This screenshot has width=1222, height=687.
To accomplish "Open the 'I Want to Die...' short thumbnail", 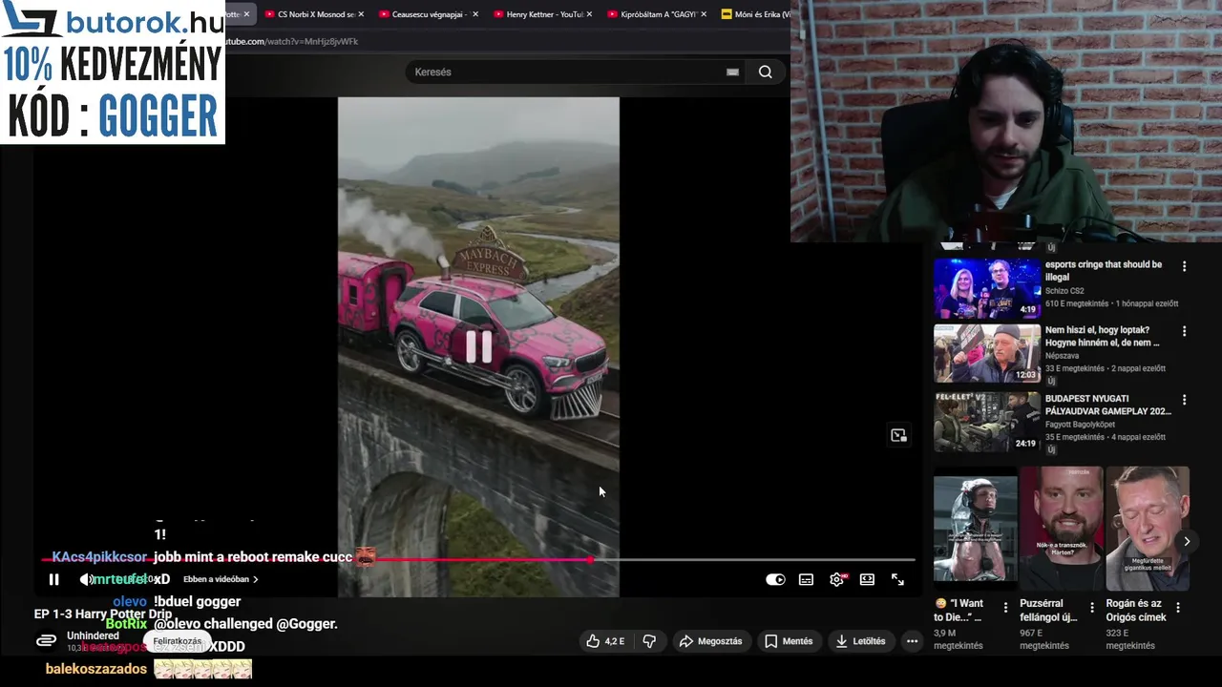I will click(x=975, y=529).
